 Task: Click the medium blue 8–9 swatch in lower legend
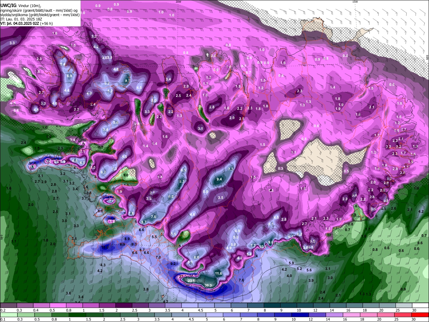(x=266, y=315)
